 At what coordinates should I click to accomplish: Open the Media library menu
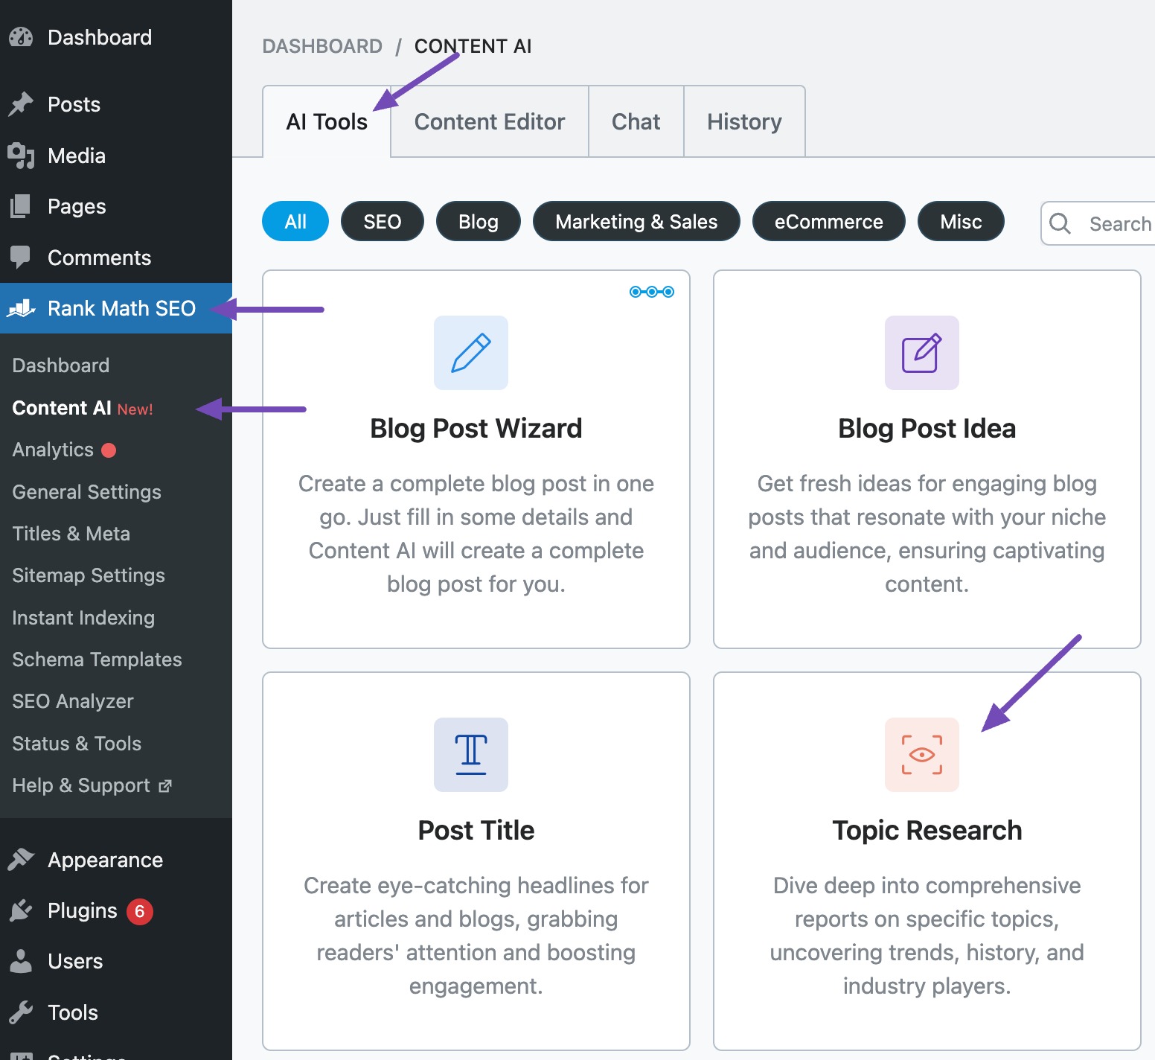(76, 156)
